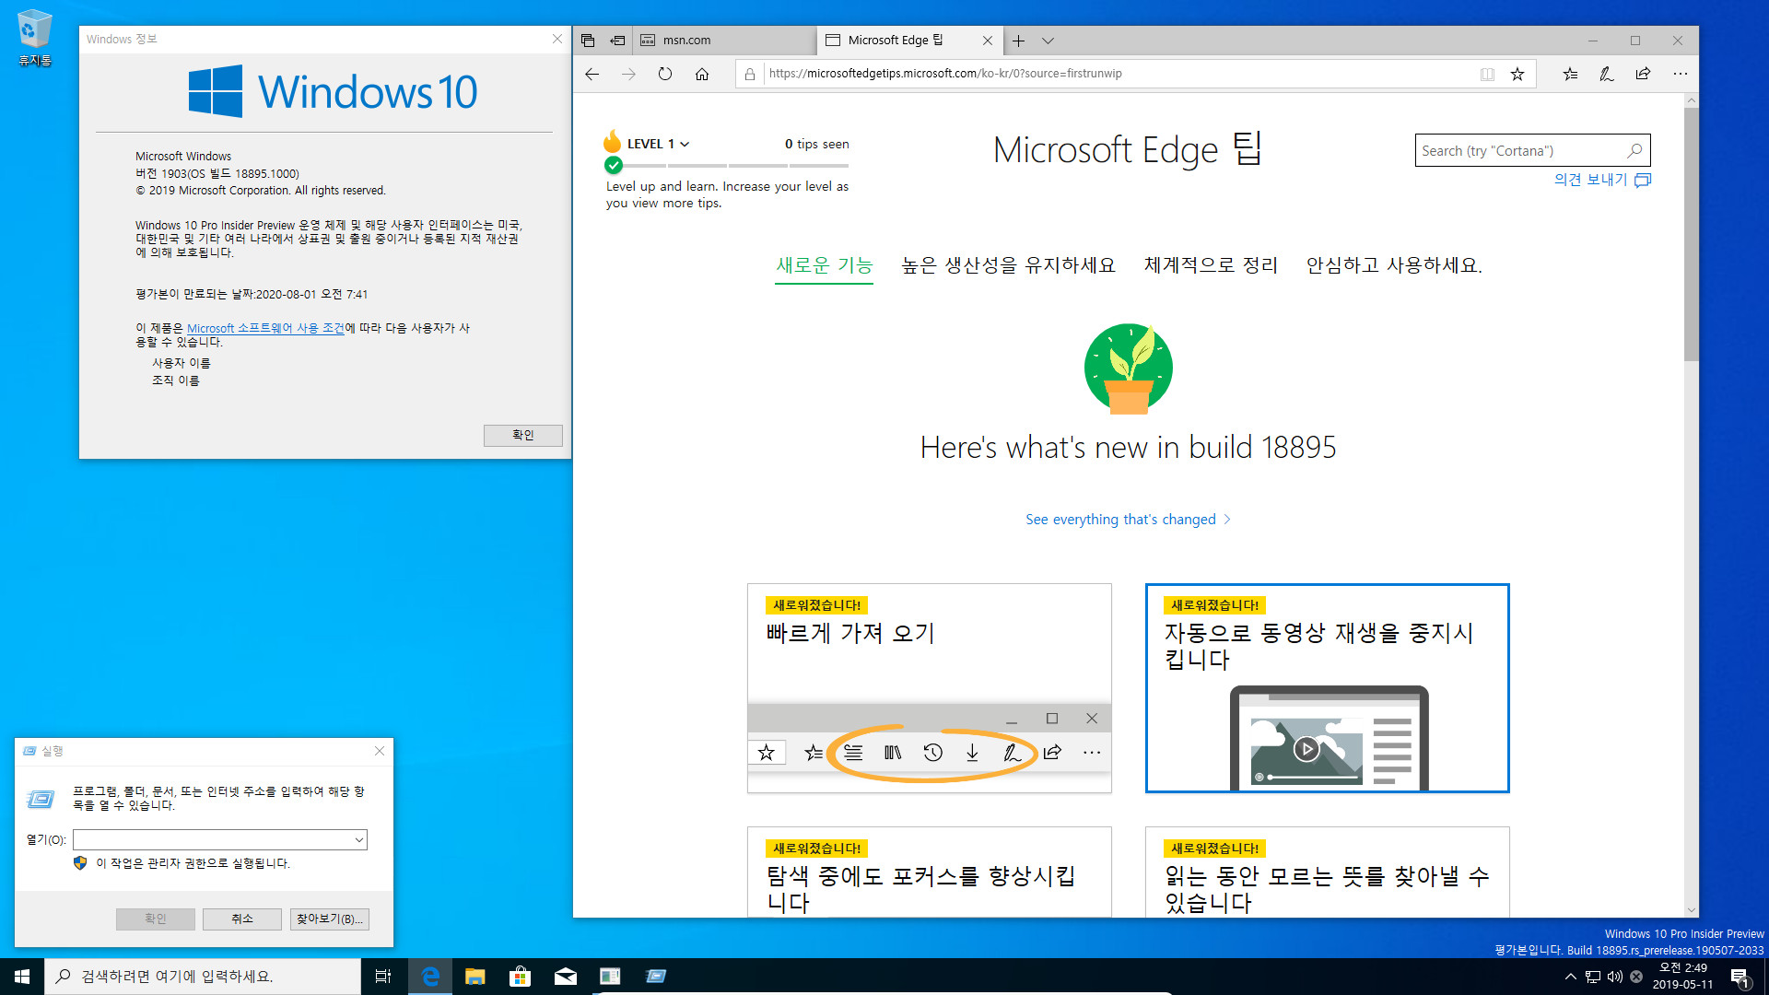Click the volume speaker tray icon
The height and width of the screenshot is (995, 1769).
click(1614, 977)
